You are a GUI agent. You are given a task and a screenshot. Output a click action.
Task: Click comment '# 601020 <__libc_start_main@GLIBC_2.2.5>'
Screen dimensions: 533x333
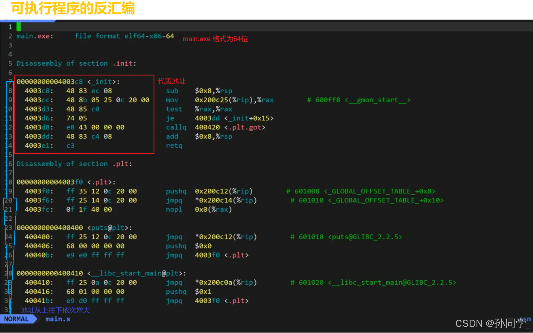pos(373,283)
